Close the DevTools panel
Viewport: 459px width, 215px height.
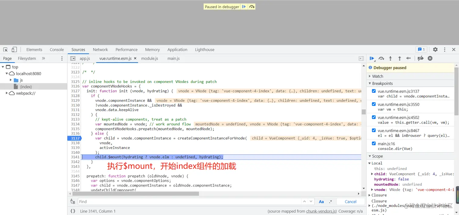click(454, 50)
